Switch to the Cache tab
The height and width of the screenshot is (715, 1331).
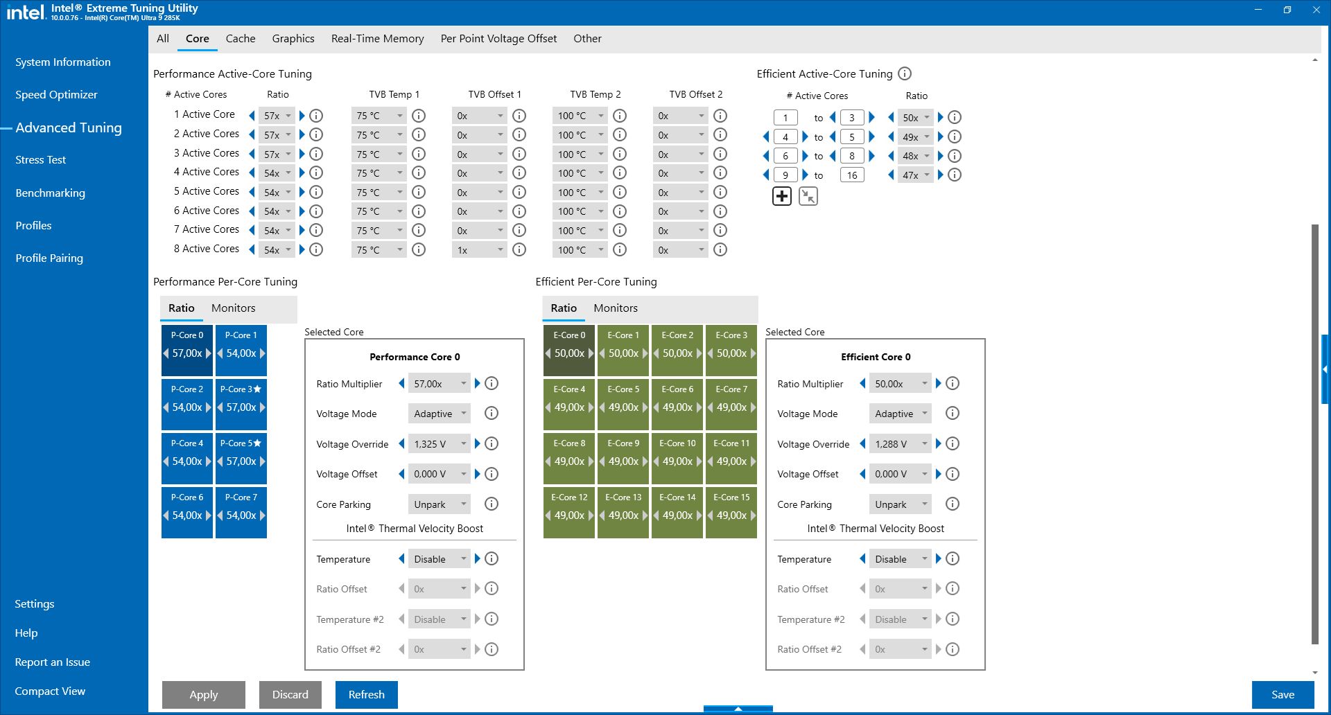click(241, 39)
